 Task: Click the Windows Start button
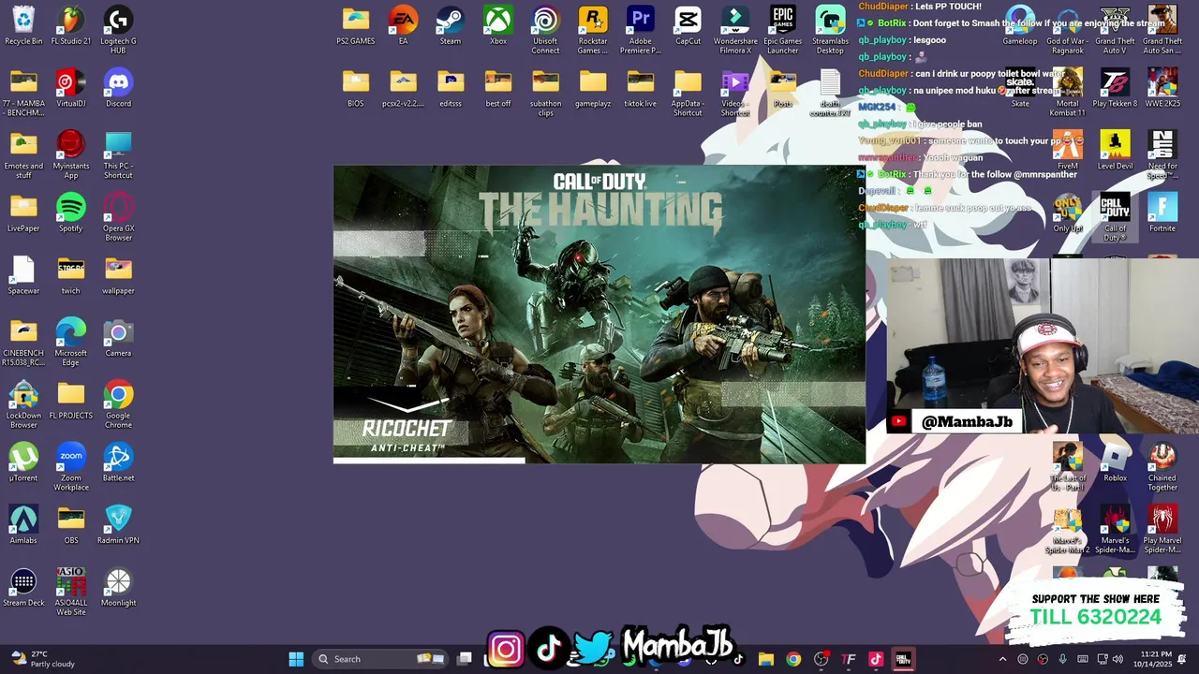296,659
